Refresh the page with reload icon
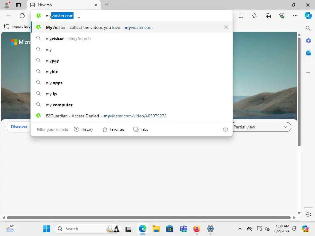This screenshot has width=315, height=236. tap(22, 16)
